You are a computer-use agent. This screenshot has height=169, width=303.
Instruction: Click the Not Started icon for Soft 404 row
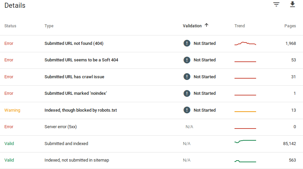point(187,60)
